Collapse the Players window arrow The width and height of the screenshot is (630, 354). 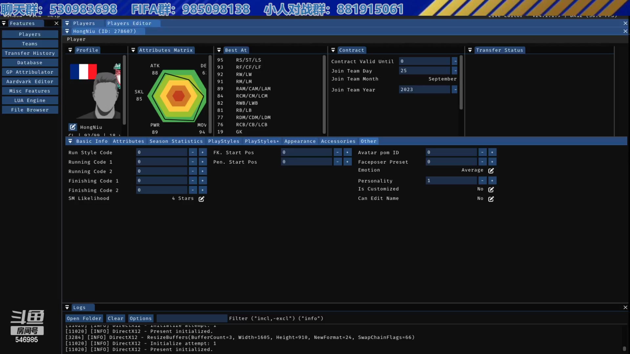pos(67,23)
